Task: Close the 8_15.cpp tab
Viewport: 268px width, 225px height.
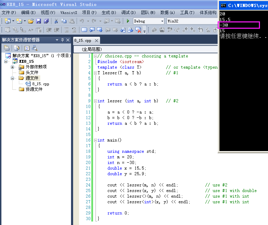Action: coord(97,41)
